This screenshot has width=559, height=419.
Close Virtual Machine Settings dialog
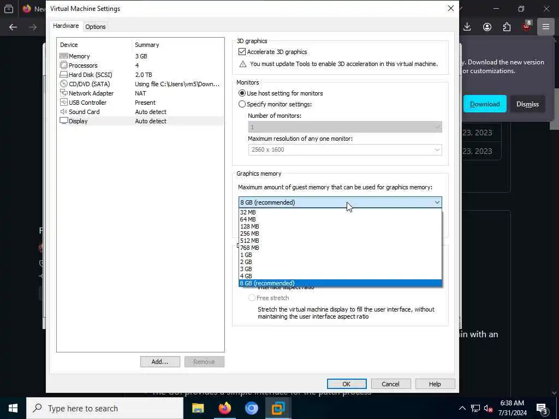point(450,8)
